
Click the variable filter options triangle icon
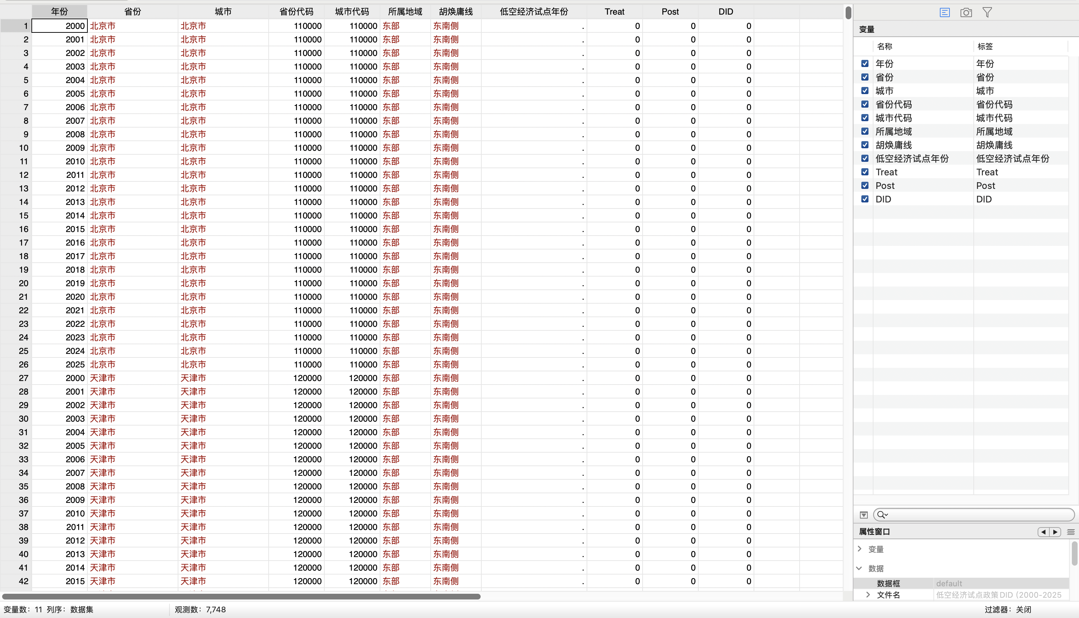click(863, 515)
